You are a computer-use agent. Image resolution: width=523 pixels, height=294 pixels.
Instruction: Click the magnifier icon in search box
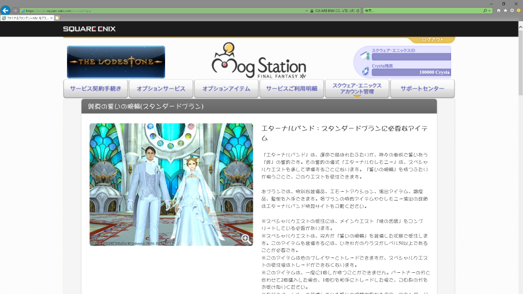[485, 11]
